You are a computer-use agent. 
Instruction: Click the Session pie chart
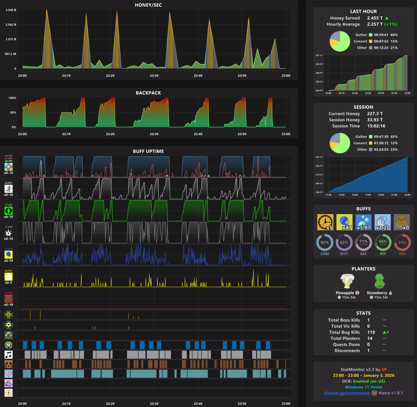340,143
